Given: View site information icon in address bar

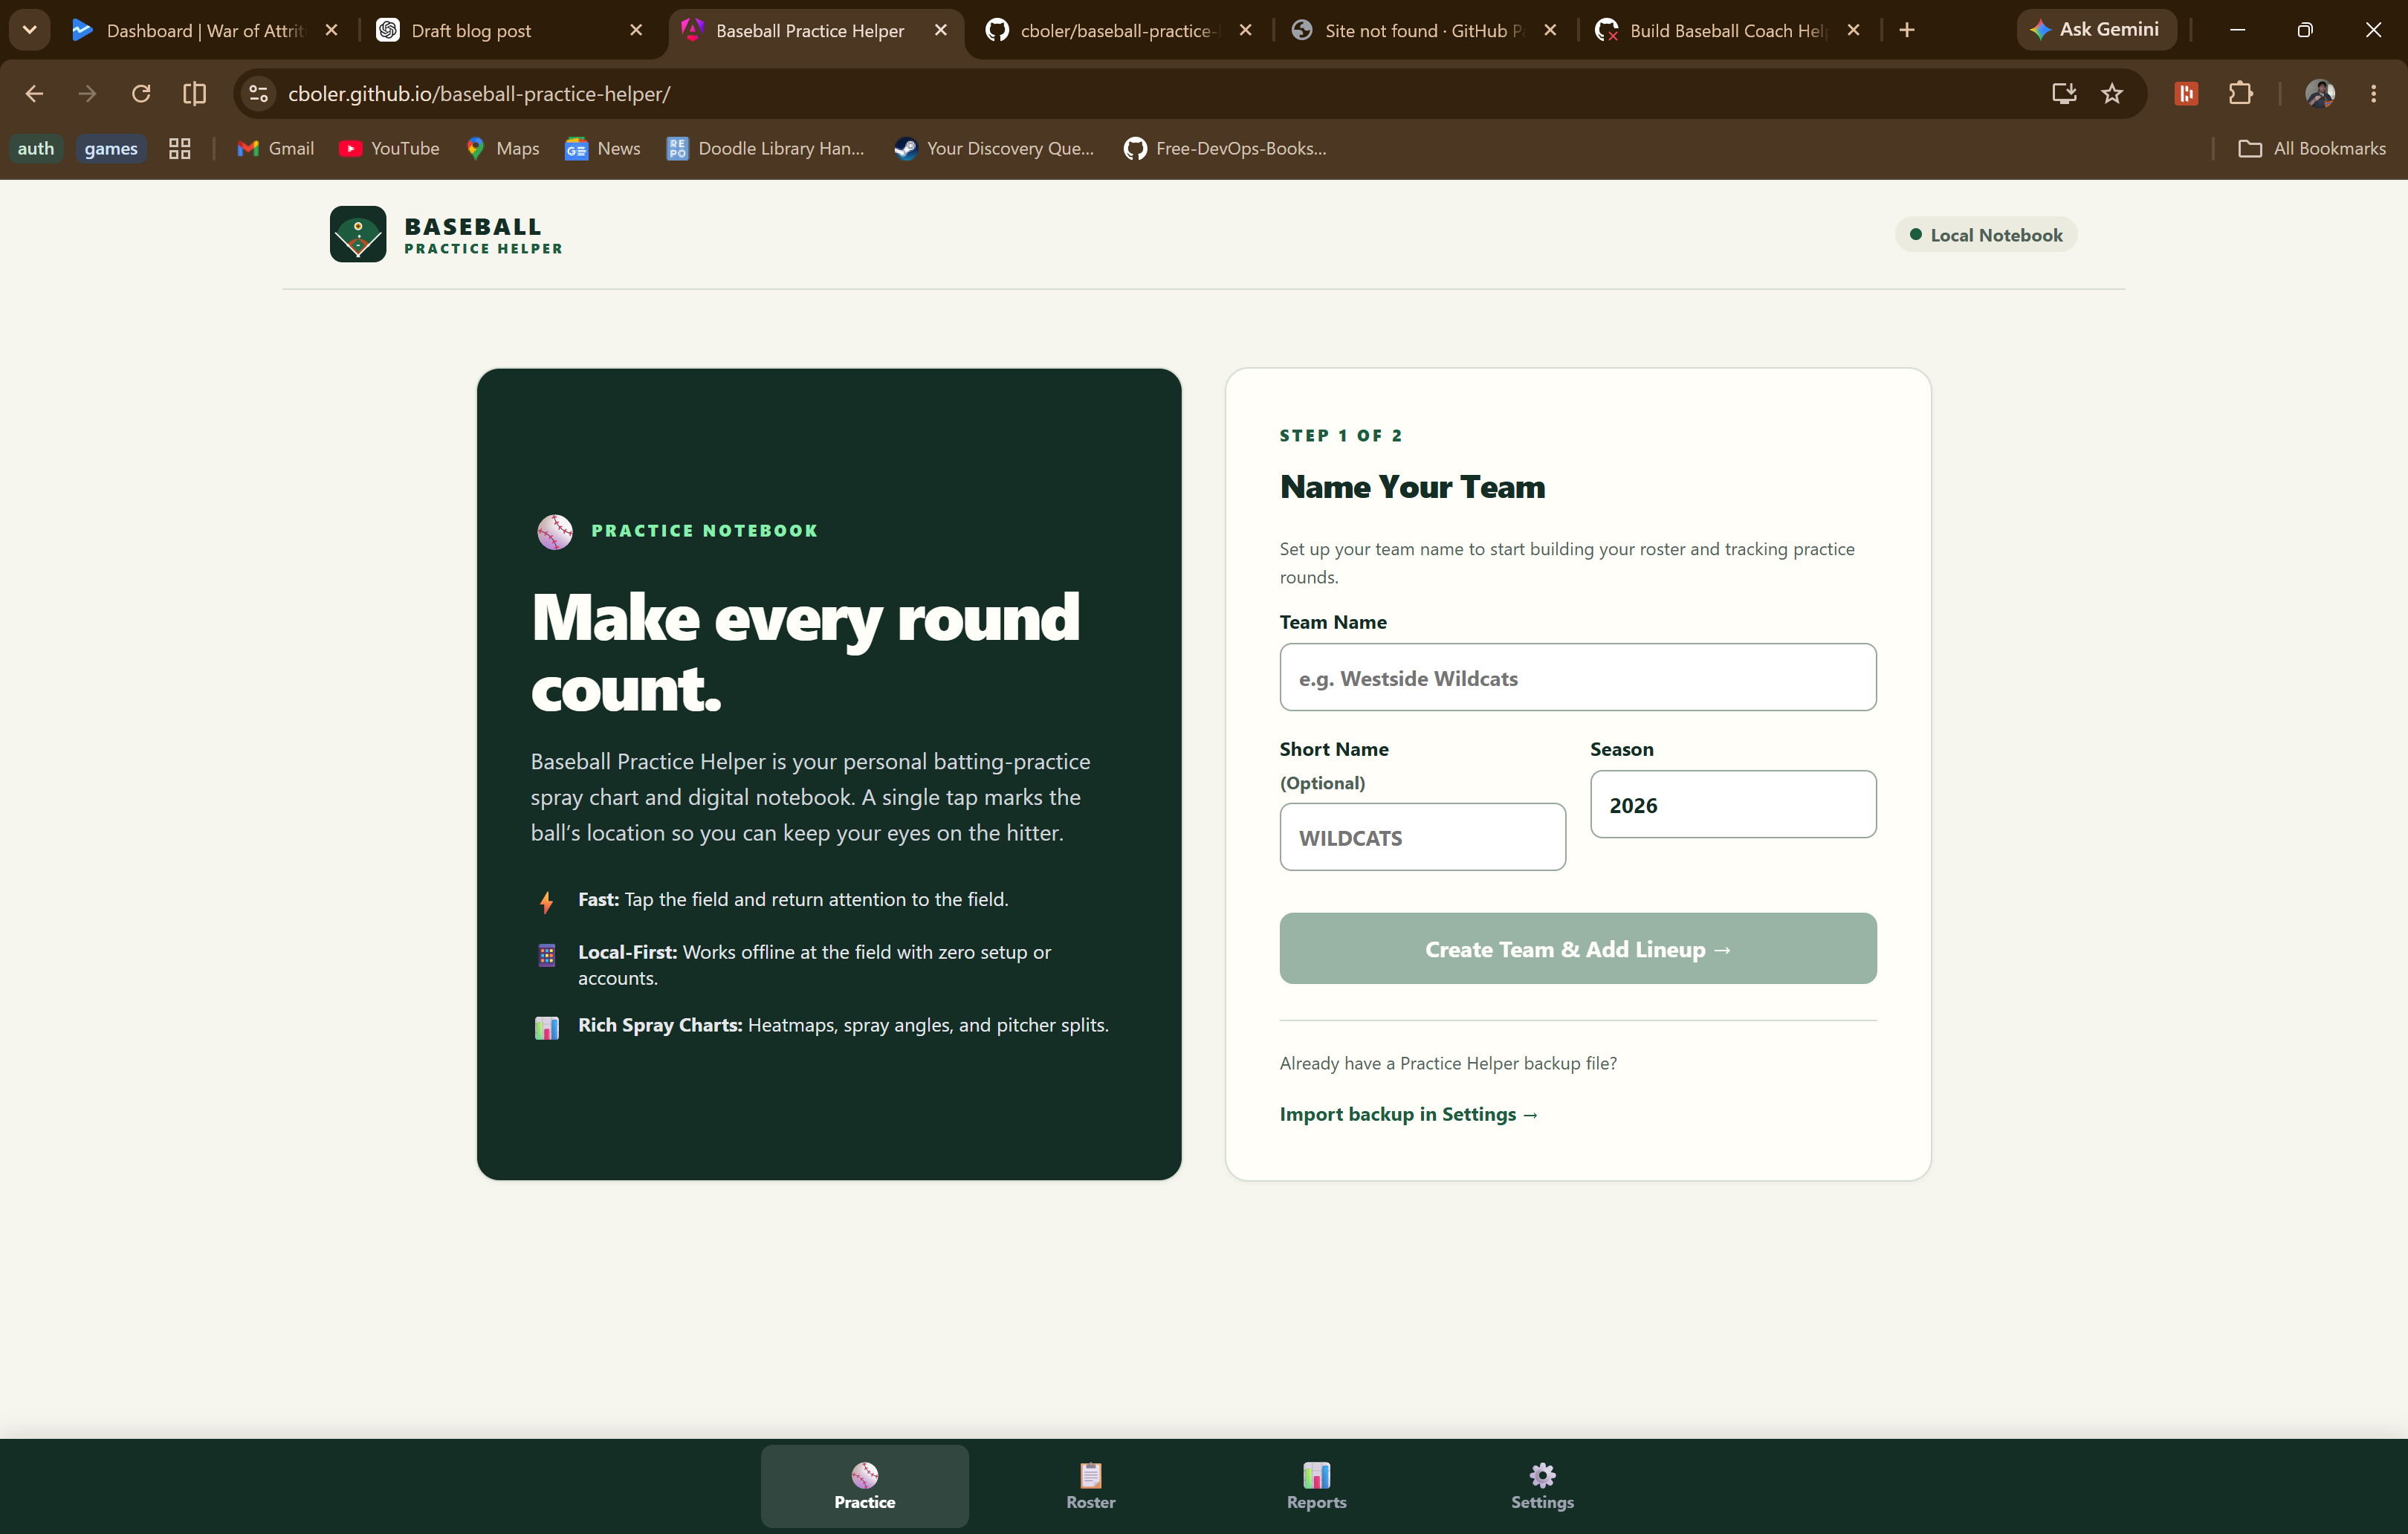Looking at the screenshot, I should 259,94.
